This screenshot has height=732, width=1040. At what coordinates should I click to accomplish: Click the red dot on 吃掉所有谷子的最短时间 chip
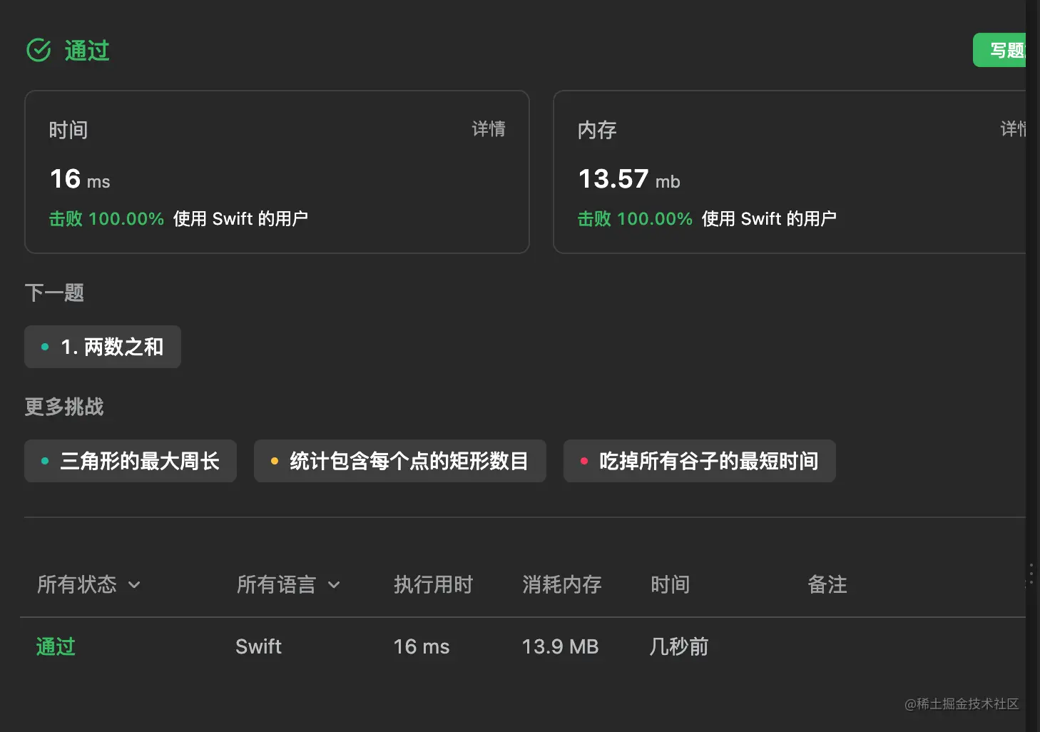[x=585, y=461]
